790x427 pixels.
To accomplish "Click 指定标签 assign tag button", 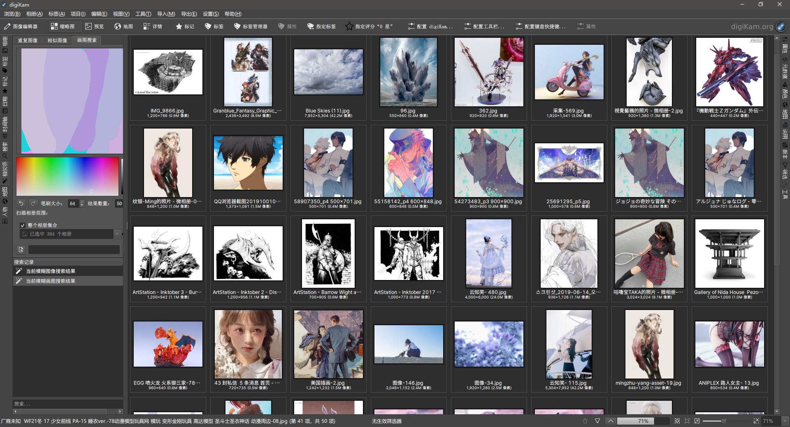I will [321, 26].
